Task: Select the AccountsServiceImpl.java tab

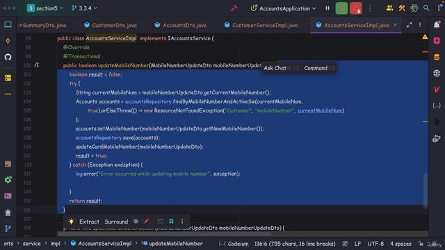Action: pyautogui.click(x=356, y=25)
